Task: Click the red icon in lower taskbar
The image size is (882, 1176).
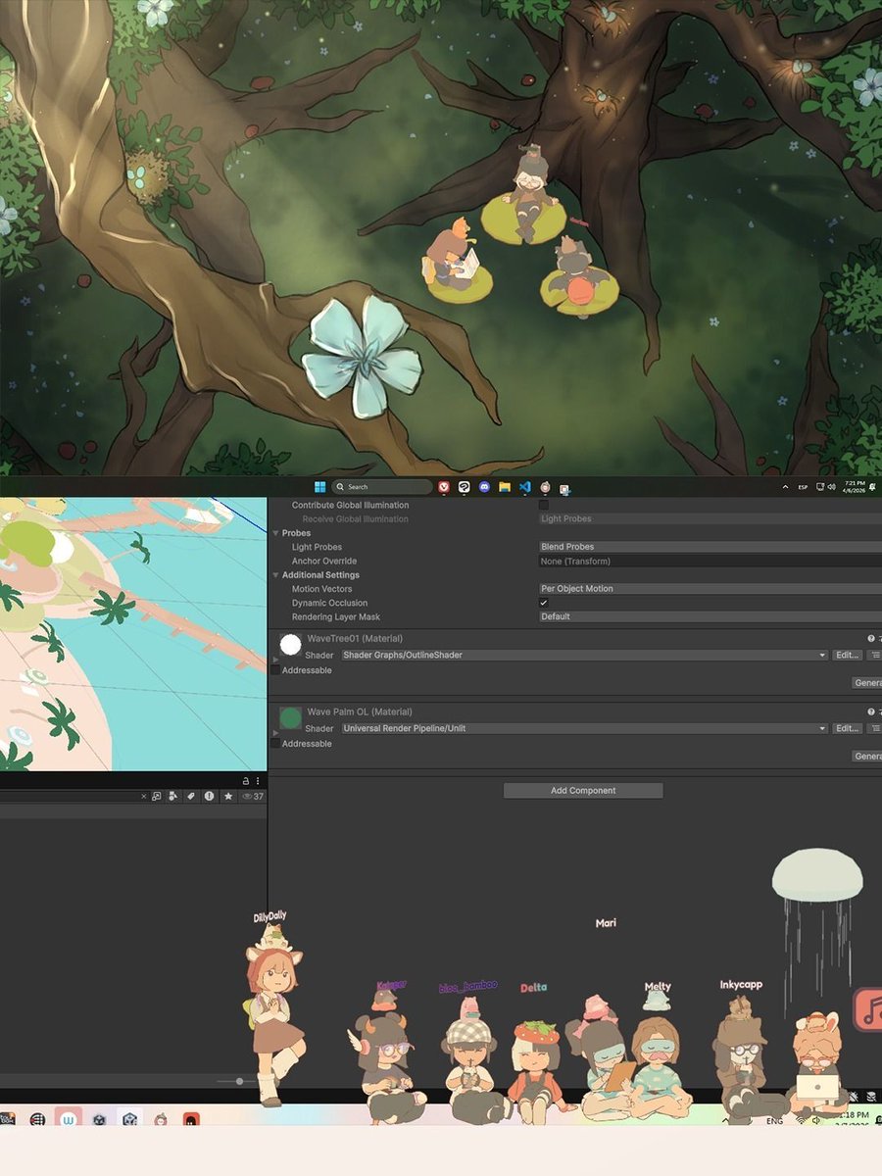Action: [x=191, y=1118]
